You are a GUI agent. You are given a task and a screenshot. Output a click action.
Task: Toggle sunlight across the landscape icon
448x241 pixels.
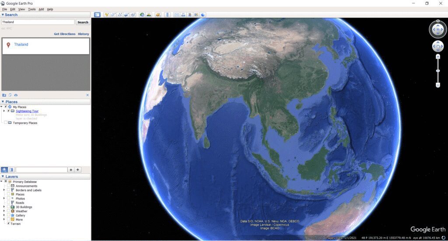[x=149, y=14]
